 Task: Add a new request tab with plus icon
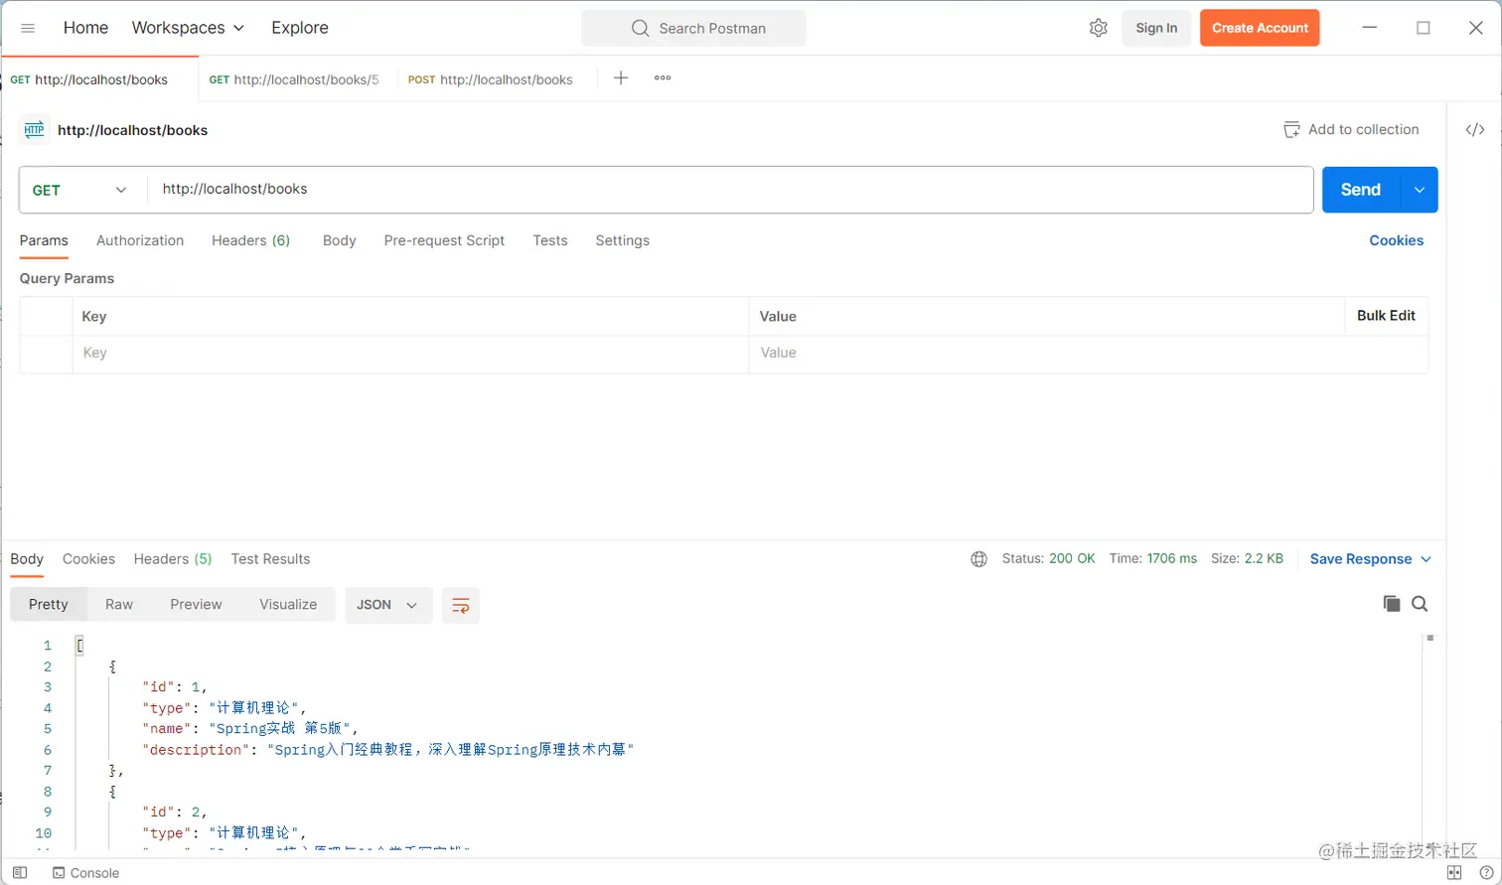[621, 77]
